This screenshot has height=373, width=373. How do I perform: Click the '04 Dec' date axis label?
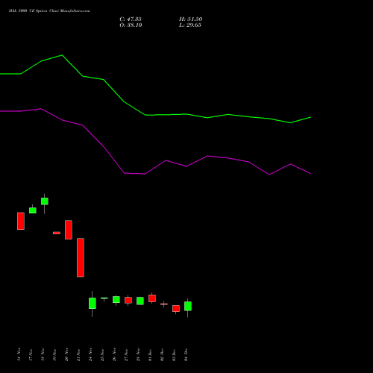pos(186,354)
